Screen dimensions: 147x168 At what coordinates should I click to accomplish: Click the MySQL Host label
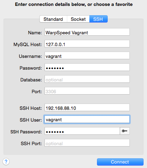[28, 44]
